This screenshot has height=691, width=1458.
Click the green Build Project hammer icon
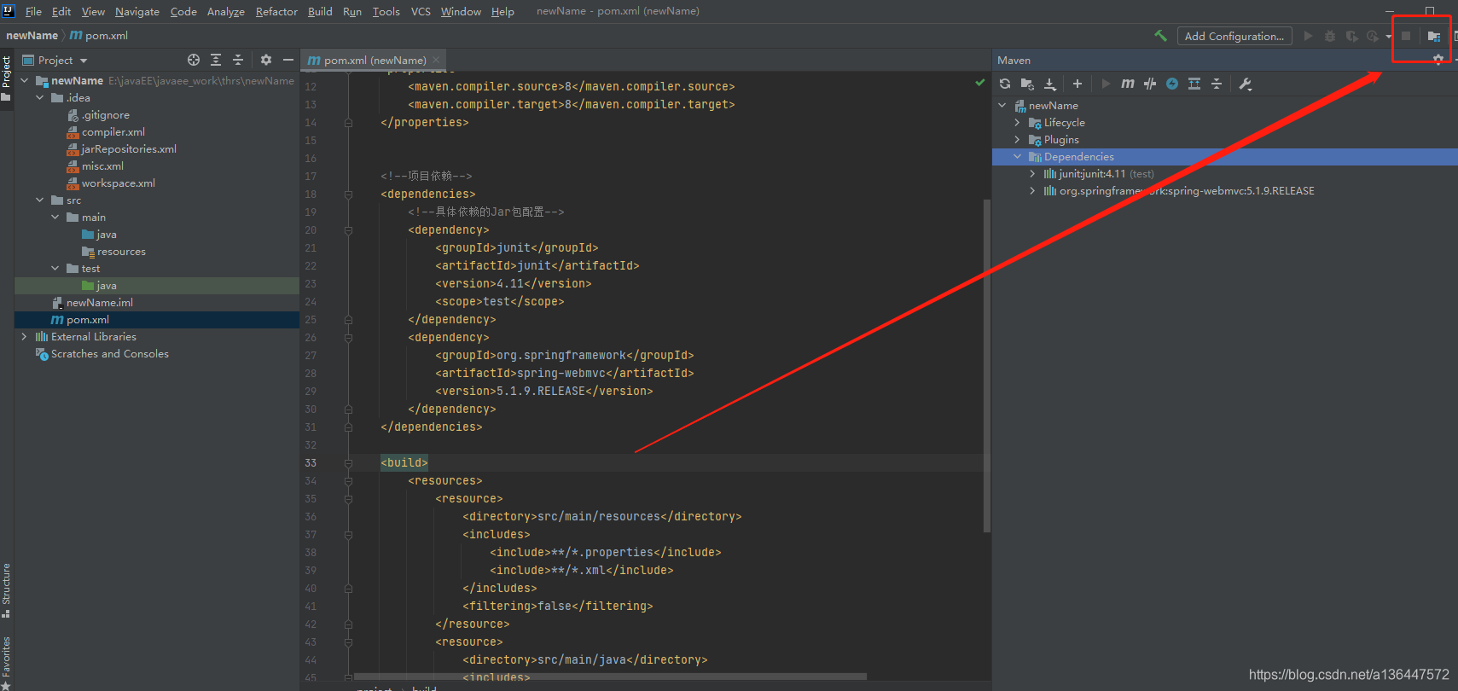(x=1160, y=36)
